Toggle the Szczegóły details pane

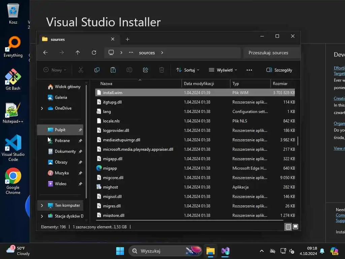pyautogui.click(x=279, y=70)
